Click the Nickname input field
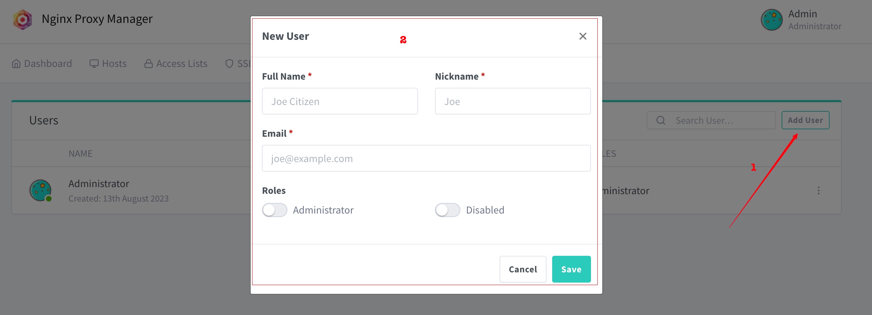 click(513, 101)
